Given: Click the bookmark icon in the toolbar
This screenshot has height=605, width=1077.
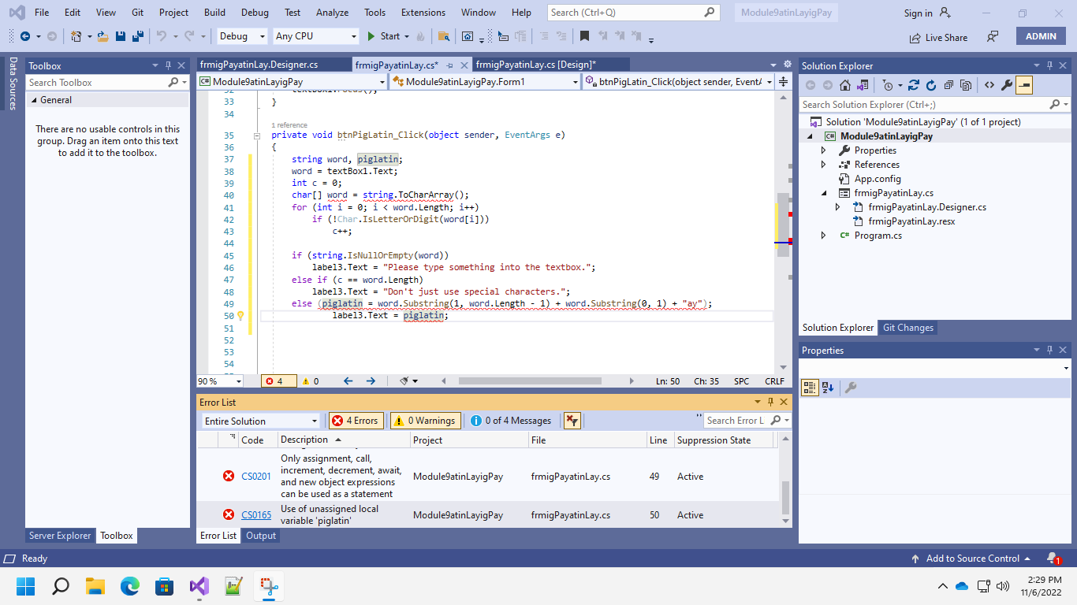Looking at the screenshot, I should pos(584,36).
